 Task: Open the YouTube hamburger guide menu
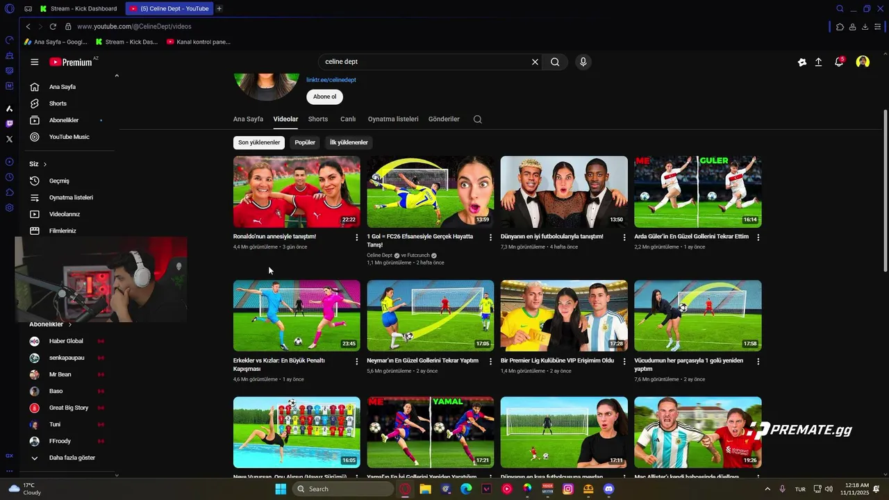click(x=34, y=62)
